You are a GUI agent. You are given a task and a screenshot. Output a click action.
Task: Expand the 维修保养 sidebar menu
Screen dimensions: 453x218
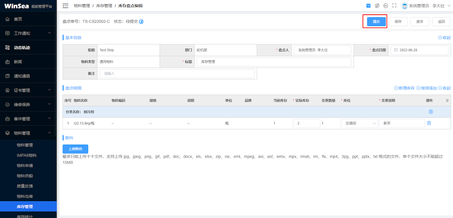(x=29, y=104)
